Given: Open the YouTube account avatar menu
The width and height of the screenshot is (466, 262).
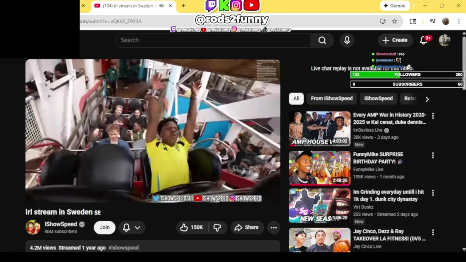Looking at the screenshot, I should pos(445,40).
